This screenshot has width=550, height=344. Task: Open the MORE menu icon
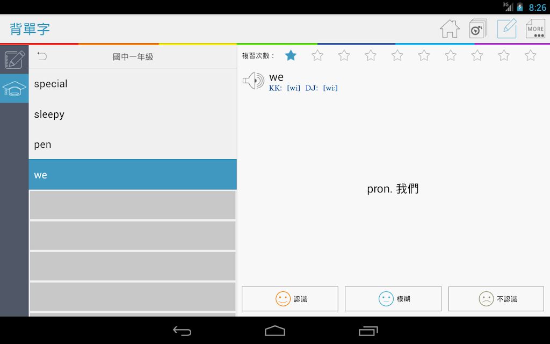coord(535,28)
